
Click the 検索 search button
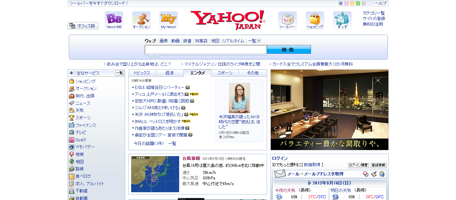[289, 50]
